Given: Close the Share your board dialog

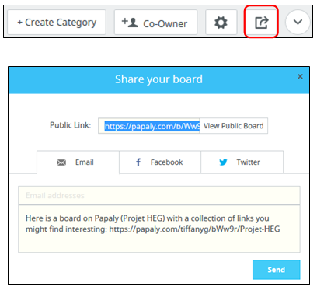Looking at the screenshot, I should (300, 76).
